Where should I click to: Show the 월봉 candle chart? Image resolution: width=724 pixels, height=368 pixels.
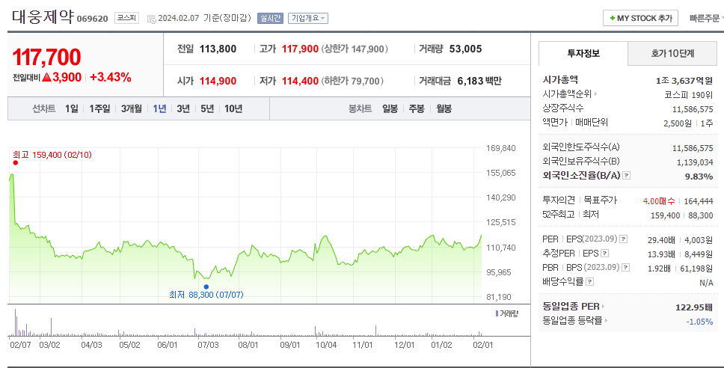point(444,108)
